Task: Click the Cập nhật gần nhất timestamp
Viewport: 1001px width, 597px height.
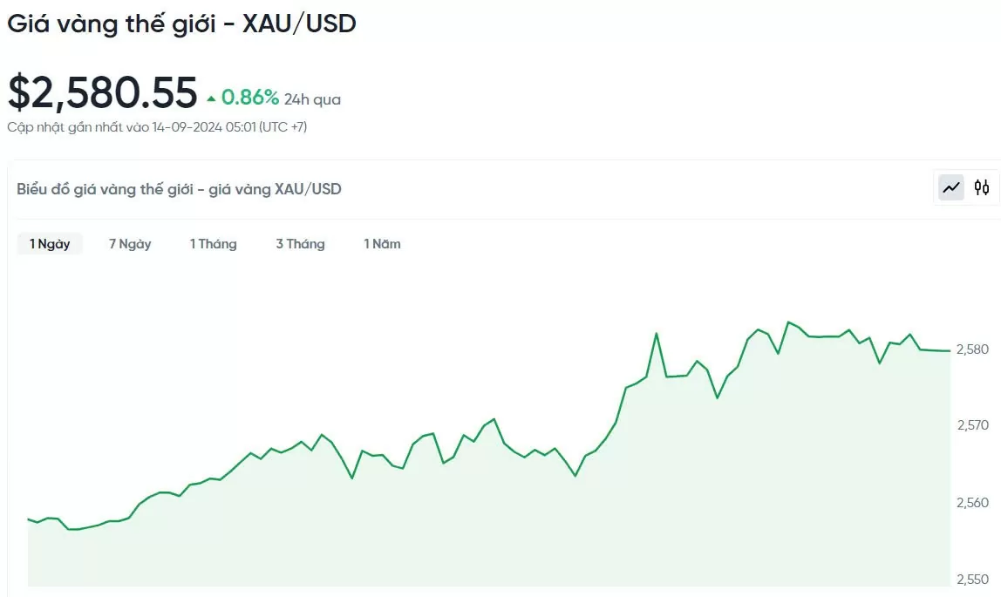Action: [x=157, y=127]
